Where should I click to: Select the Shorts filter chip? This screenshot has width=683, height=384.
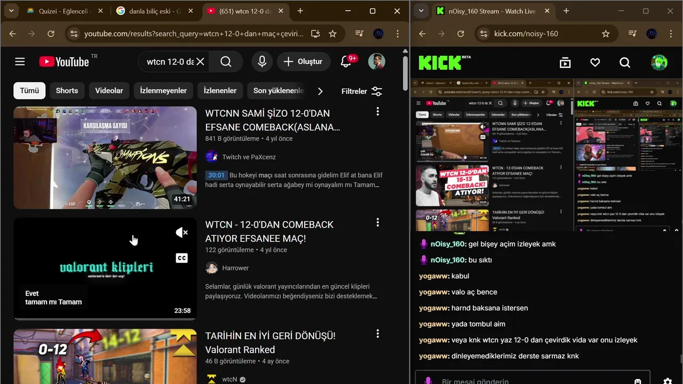[x=67, y=91]
